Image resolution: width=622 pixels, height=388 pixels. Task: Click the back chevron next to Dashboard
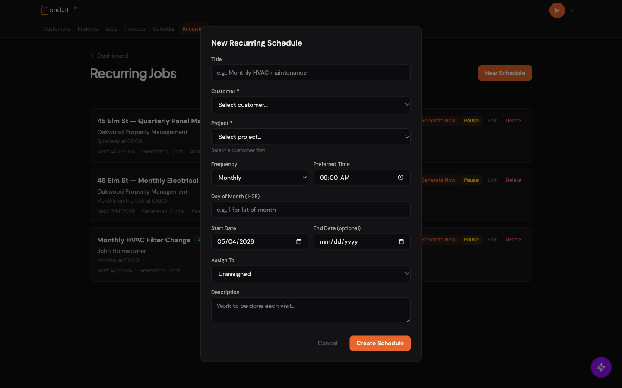click(x=92, y=56)
